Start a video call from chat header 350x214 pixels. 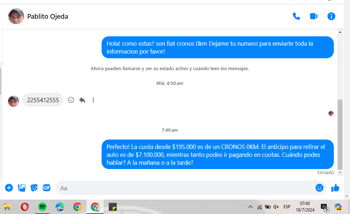pyautogui.click(x=314, y=16)
